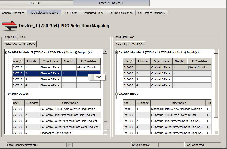This screenshot has width=227, height=149.
Task: Click PLC Variable header in Output table
Action: pyautogui.click(x=88, y=61)
